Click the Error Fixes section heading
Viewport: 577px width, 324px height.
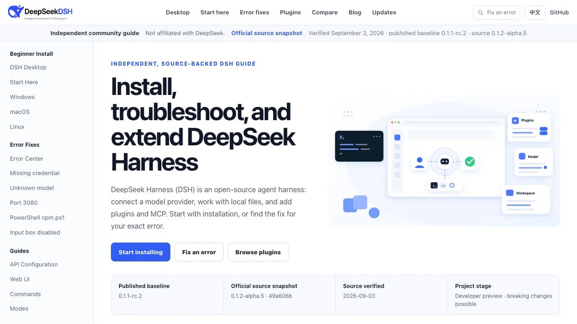click(25, 145)
